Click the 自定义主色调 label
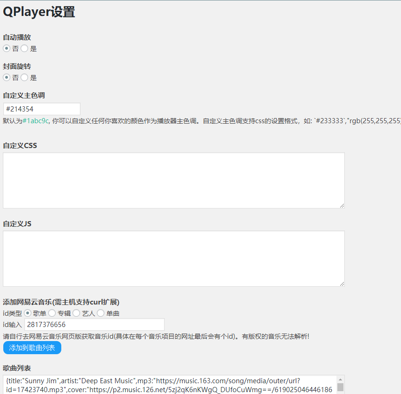Viewport: 401px width, 394px height. coord(24,96)
